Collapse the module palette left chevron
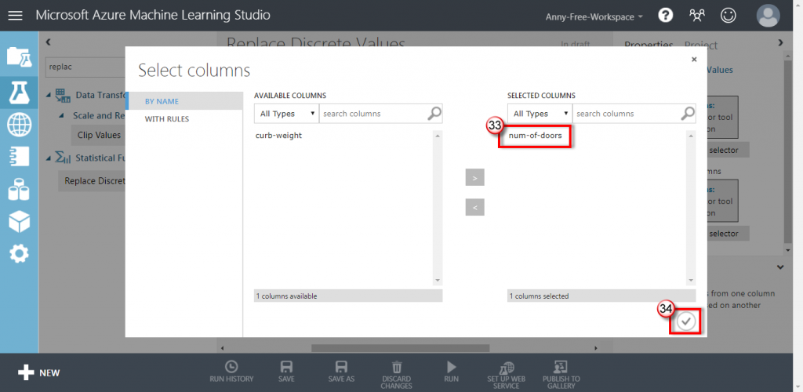 pyautogui.click(x=48, y=42)
